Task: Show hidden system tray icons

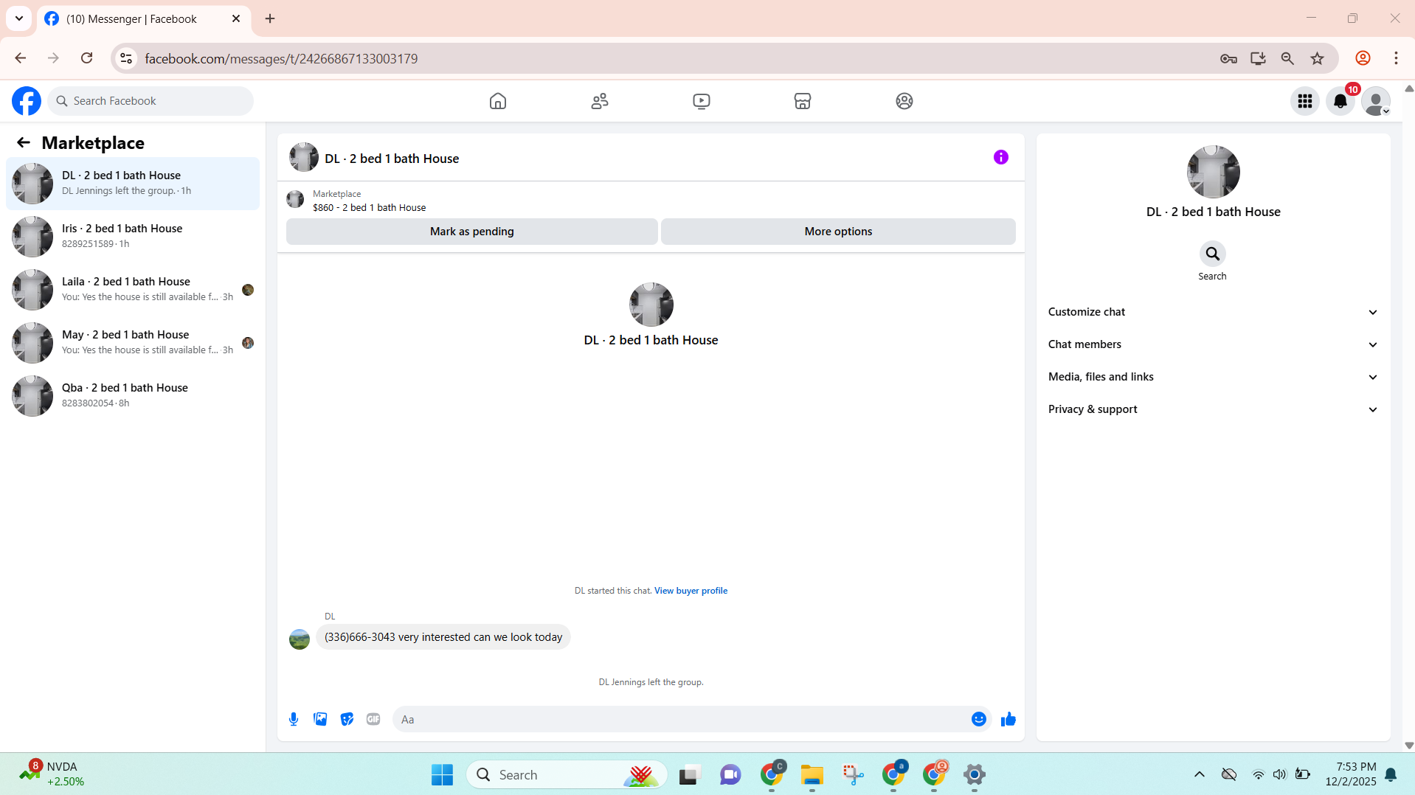Action: 1200,774
